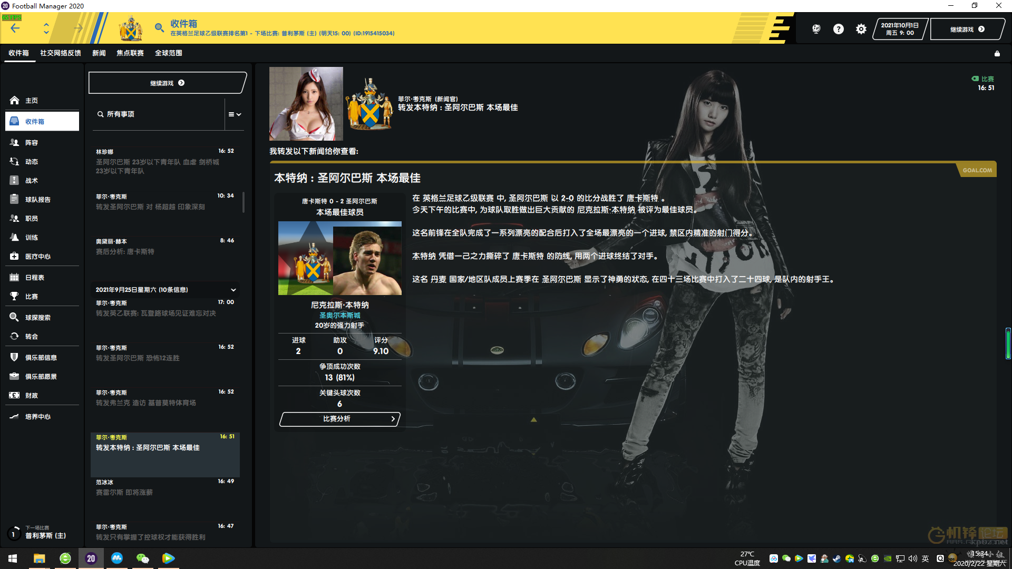
Task: Click top-right 继续游戏 continue button
Action: (x=966, y=30)
